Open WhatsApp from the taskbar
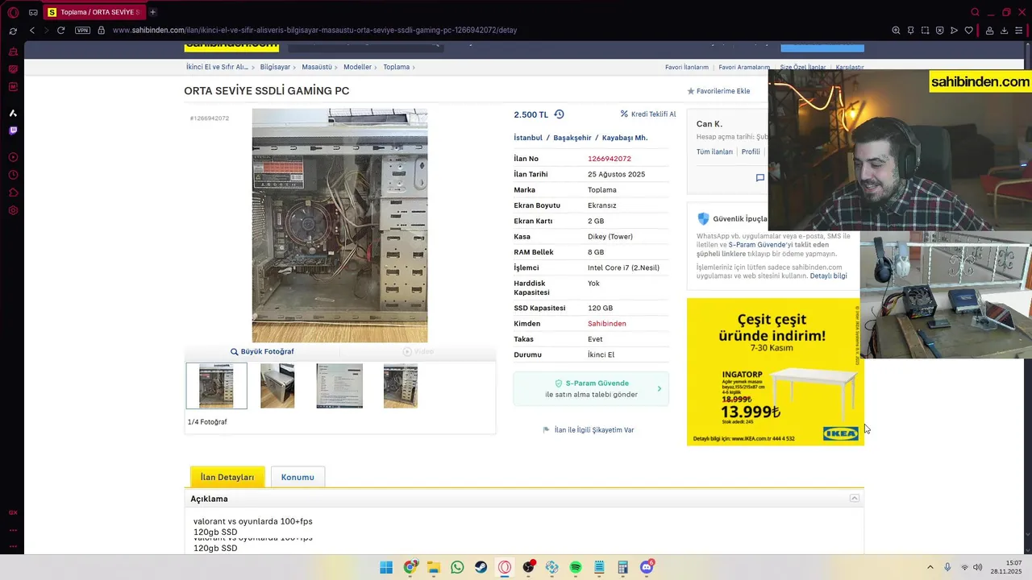This screenshot has width=1032, height=580. coord(457,568)
